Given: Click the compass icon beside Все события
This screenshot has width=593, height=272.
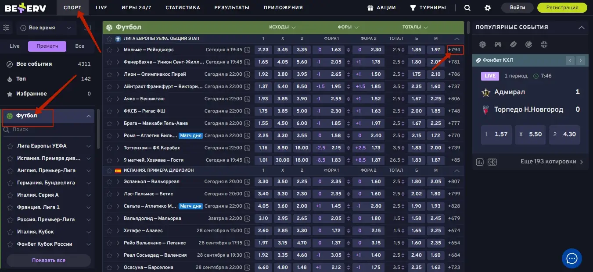Looking at the screenshot, I should [10, 64].
